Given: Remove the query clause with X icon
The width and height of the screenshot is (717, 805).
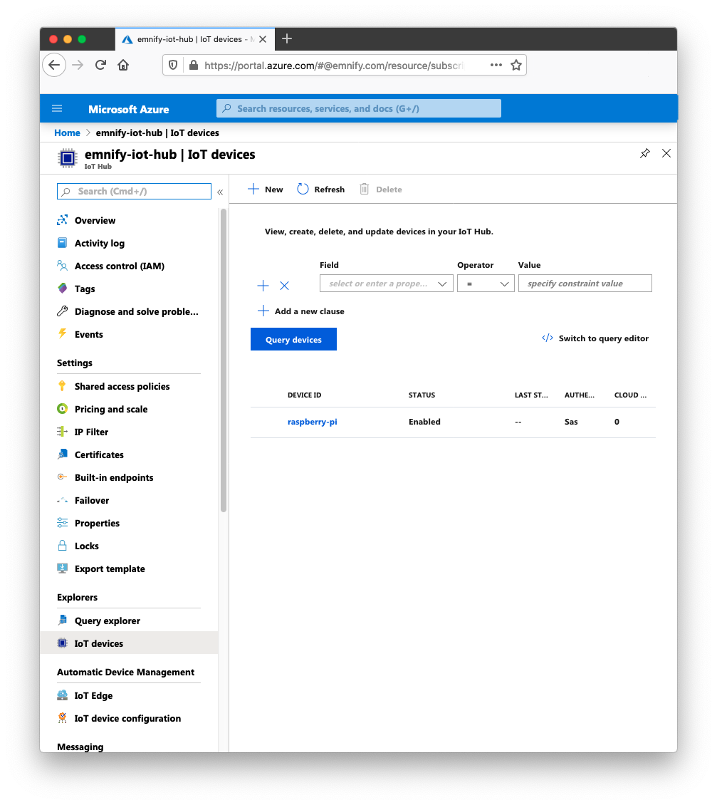Looking at the screenshot, I should 284,286.
